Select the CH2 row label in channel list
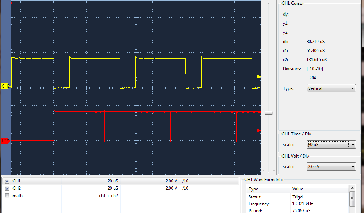The width and height of the screenshot is (364, 213). tap(16, 188)
